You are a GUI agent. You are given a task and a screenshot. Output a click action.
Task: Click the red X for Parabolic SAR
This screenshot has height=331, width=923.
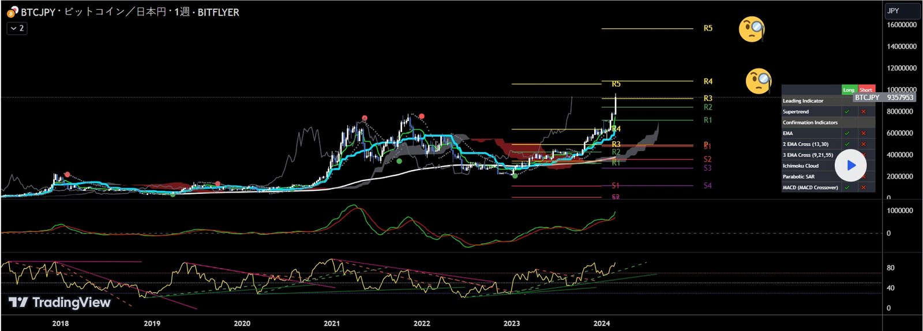click(864, 177)
